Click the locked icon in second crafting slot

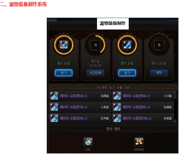pos(96,45)
